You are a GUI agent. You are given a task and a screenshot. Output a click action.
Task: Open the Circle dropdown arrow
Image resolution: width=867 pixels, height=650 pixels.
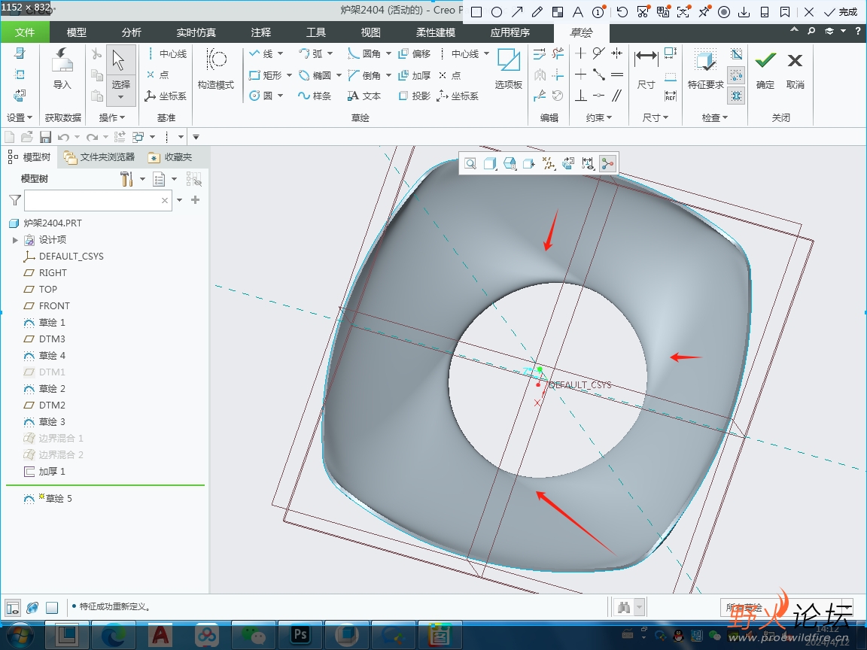pos(280,96)
